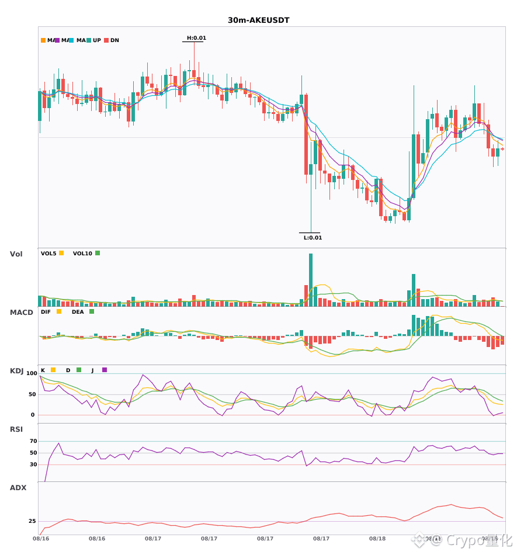The height and width of the screenshot is (555, 517).
Task: Click the green DEA legend swatch
Action: (92, 311)
